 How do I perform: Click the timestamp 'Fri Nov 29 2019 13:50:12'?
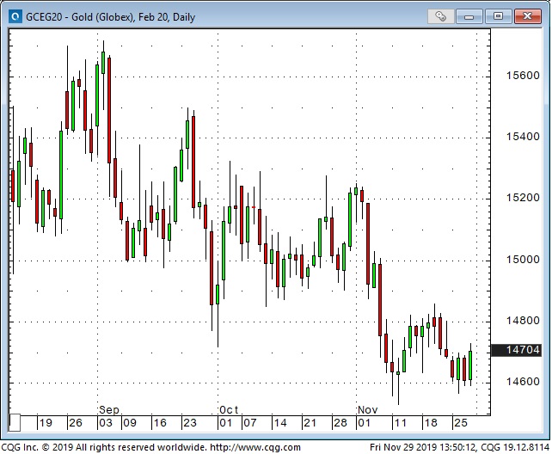point(422,447)
